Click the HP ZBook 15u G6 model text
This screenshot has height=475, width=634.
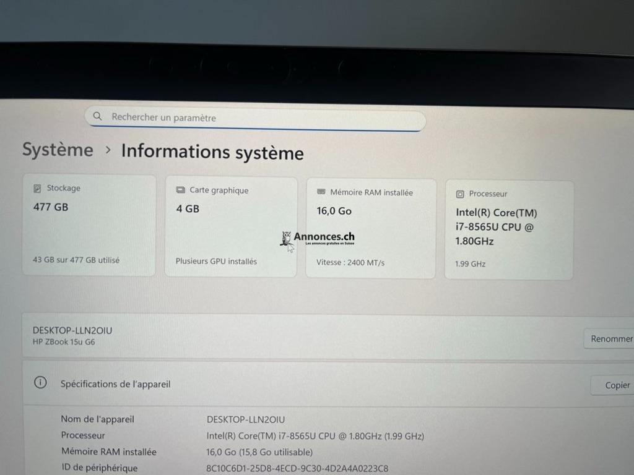(x=64, y=342)
